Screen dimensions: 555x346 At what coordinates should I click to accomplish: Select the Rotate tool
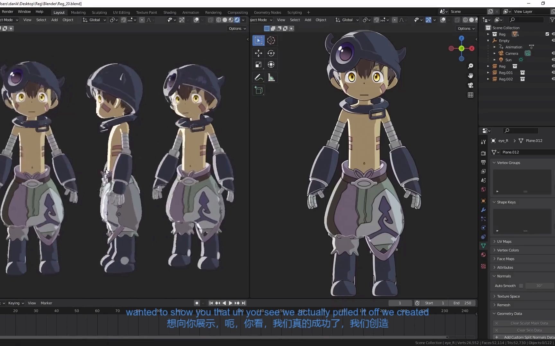(271, 53)
